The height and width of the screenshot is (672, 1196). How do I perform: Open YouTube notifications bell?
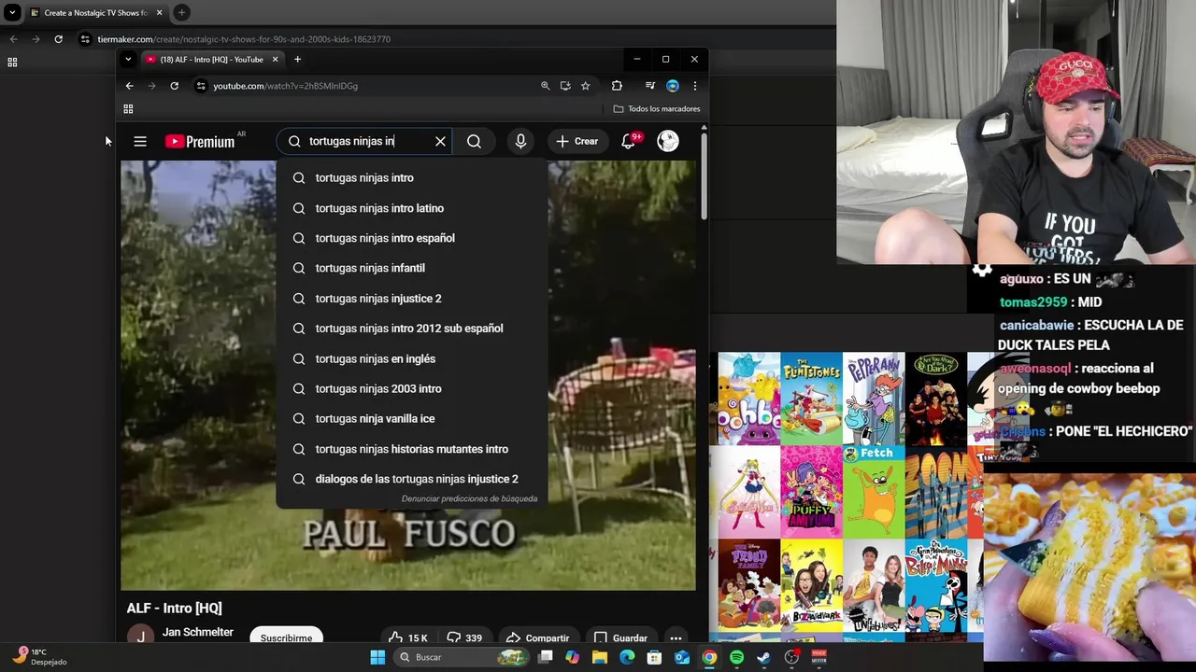pos(629,142)
